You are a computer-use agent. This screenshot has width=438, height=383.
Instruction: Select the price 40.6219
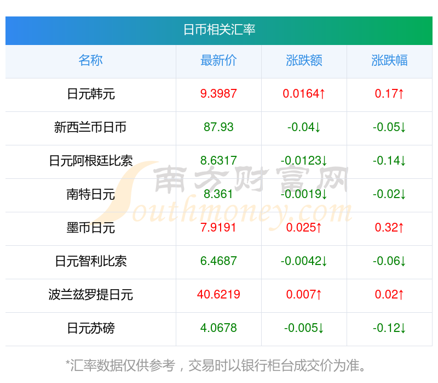click(x=218, y=294)
